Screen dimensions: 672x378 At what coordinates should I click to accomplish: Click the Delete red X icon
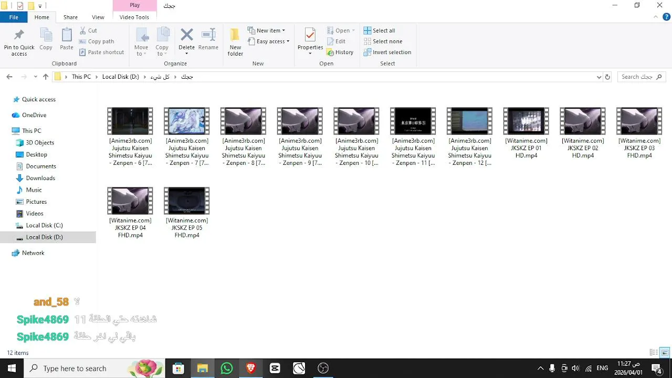[187, 35]
